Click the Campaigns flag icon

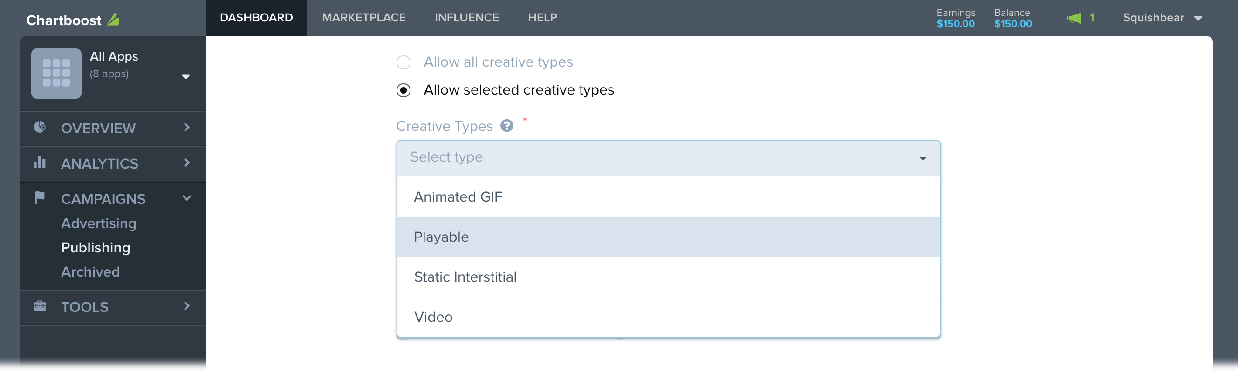[40, 198]
